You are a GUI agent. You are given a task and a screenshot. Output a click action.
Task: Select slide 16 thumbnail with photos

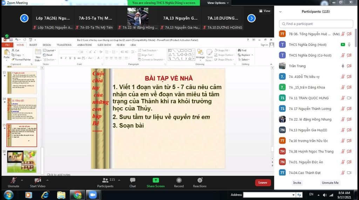coord(22,161)
